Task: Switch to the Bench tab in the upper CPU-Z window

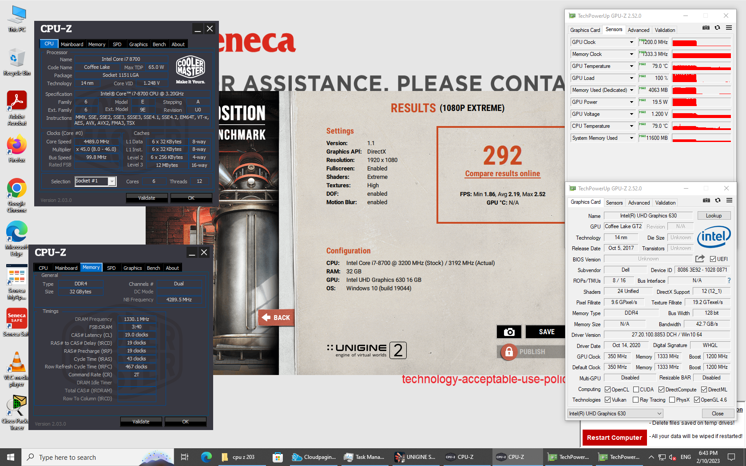Action: click(x=159, y=44)
